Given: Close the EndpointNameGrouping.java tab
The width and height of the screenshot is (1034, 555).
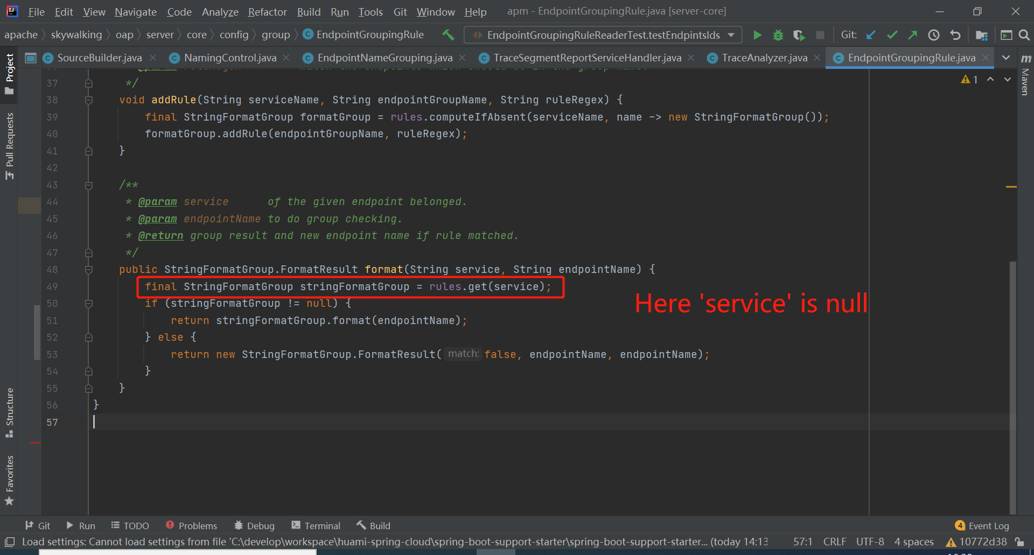Looking at the screenshot, I should click(462, 58).
